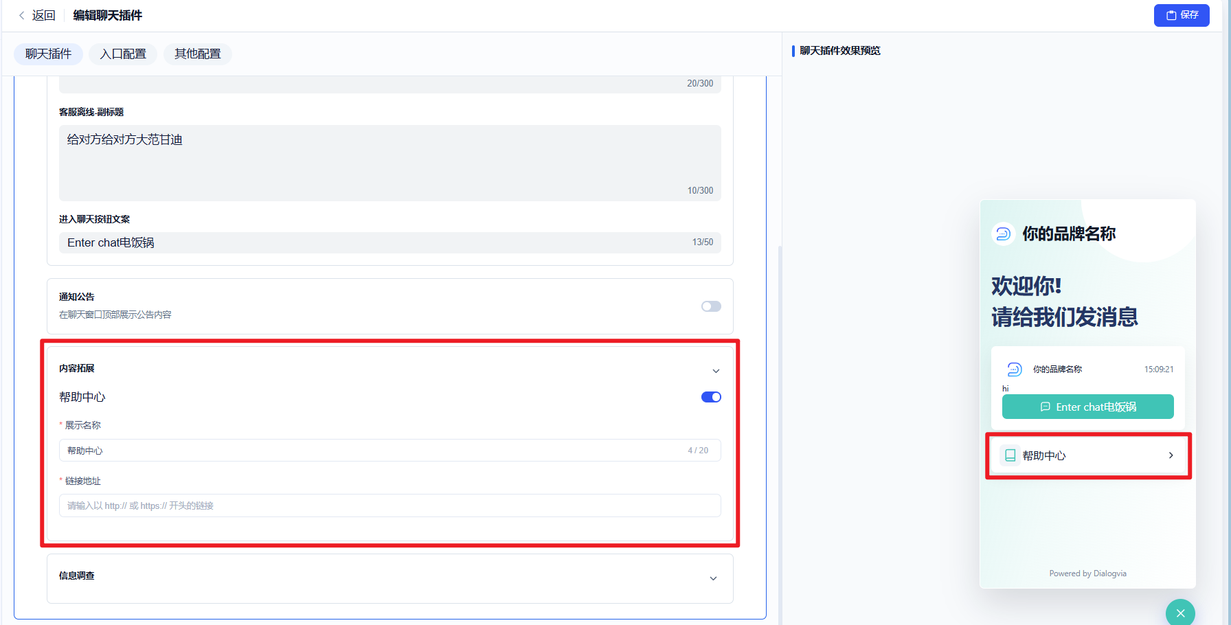Click the 展示名称 input containing 帮助中心

pos(389,451)
